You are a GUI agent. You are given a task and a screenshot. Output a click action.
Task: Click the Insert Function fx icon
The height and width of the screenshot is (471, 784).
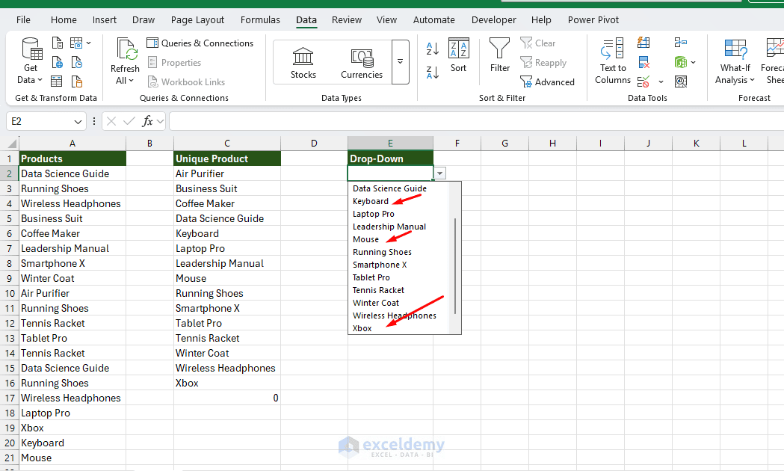click(x=147, y=121)
